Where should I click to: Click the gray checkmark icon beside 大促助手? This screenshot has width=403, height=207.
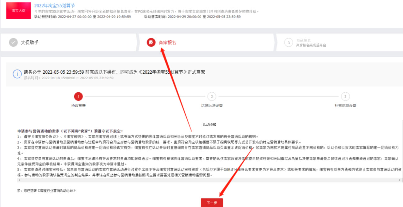(13, 43)
